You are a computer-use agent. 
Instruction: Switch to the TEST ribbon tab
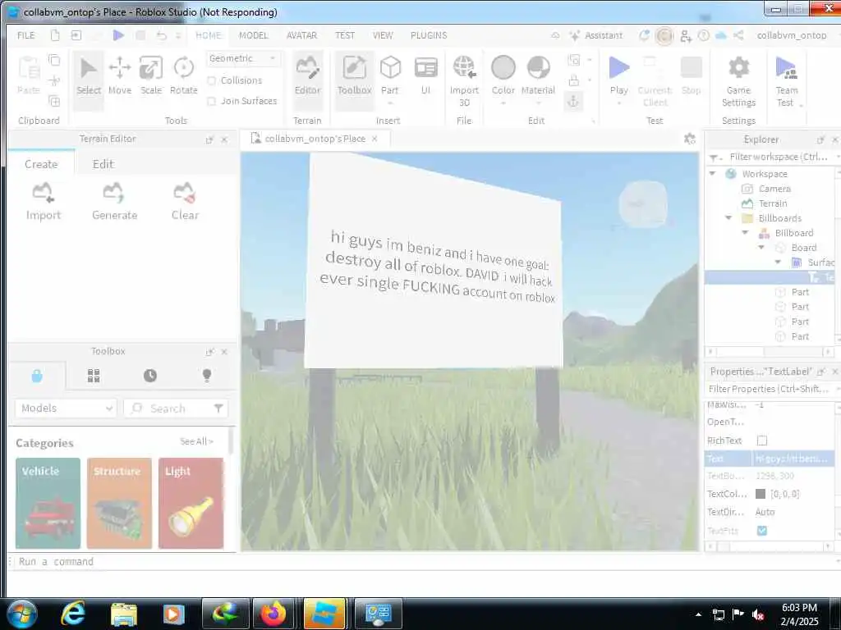click(345, 35)
